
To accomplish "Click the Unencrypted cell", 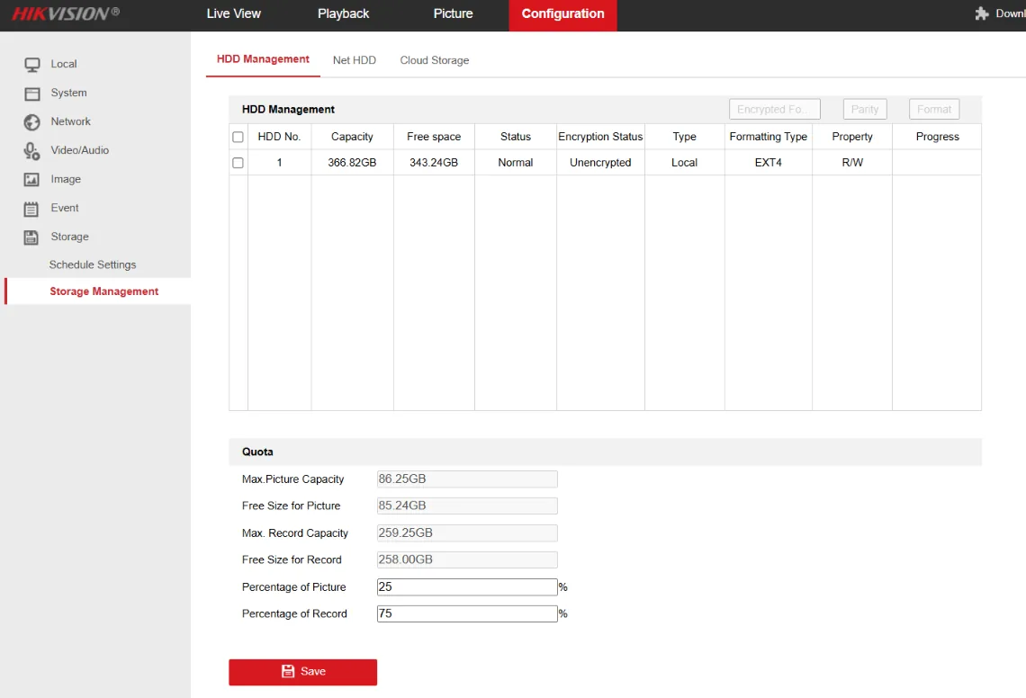I will click(600, 163).
